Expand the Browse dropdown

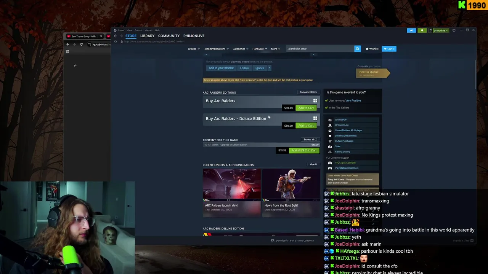tap(193, 49)
